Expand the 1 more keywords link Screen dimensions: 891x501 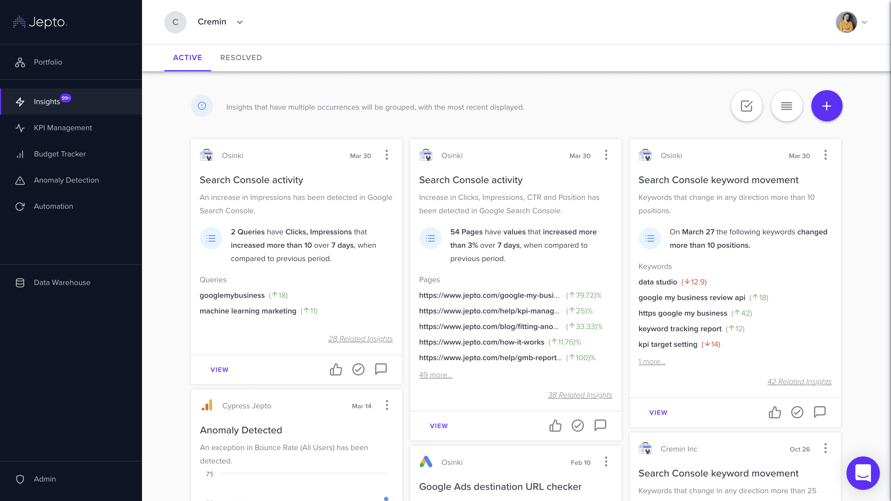[652, 362]
